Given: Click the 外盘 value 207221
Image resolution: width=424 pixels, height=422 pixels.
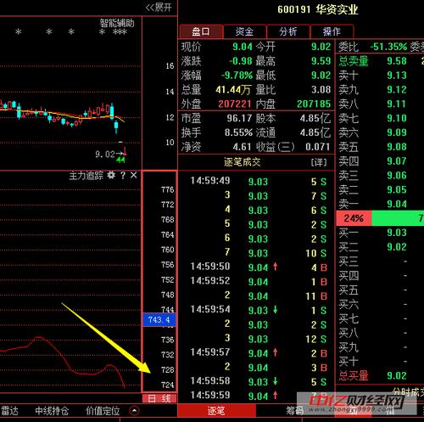Looking at the screenshot, I should coord(235,104).
